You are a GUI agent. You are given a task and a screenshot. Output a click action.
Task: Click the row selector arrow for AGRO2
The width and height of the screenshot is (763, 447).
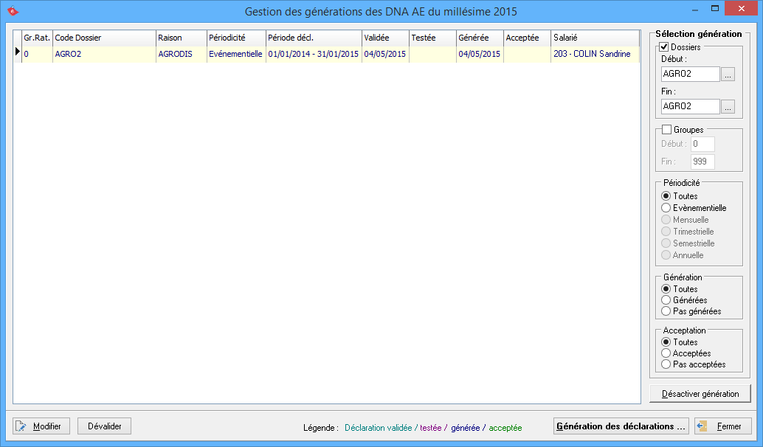[17, 53]
